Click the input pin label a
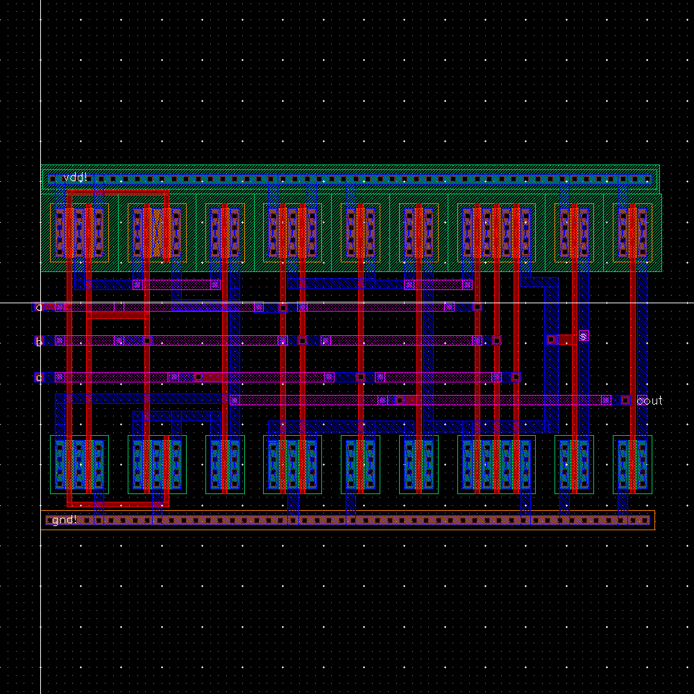Screen dimensions: 694x694 point(39,307)
